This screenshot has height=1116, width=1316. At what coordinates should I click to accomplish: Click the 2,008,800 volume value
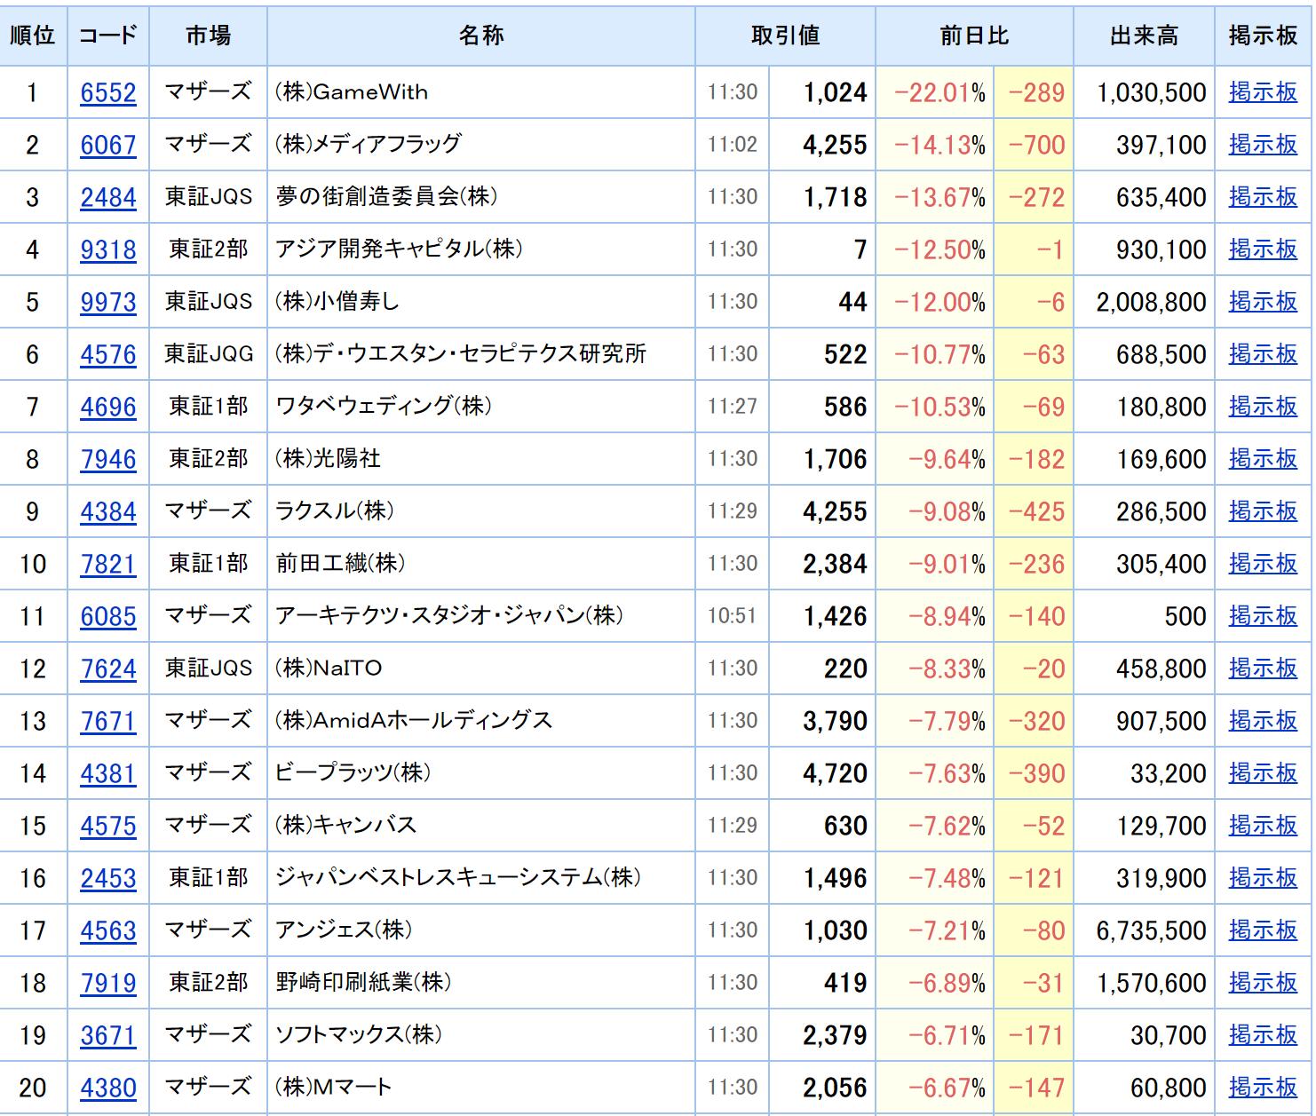click(1151, 302)
